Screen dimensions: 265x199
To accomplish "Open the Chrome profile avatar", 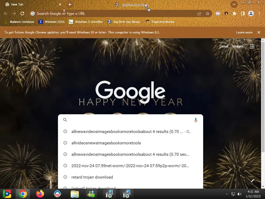I will pyautogui.click(x=251, y=13).
